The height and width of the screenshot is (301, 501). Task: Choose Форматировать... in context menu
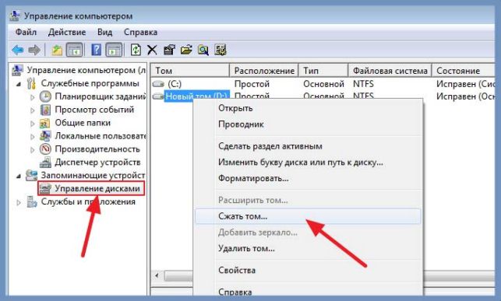pos(309,178)
